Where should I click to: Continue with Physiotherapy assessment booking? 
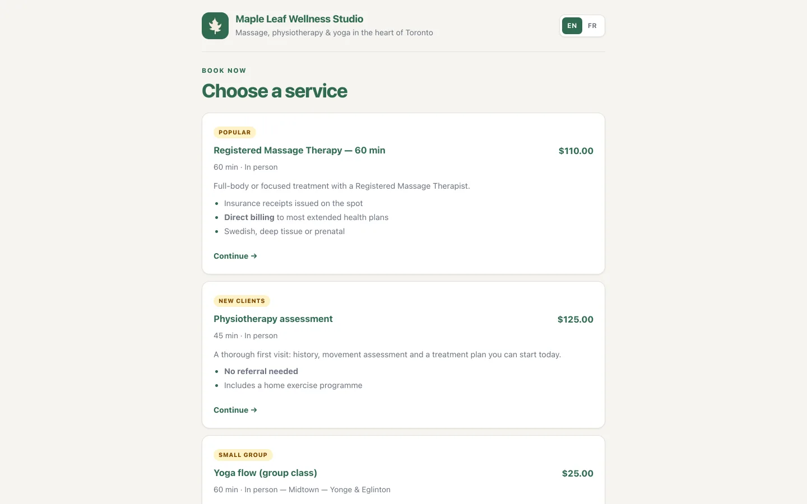[x=235, y=410]
